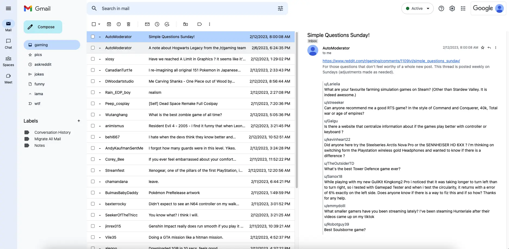The height and width of the screenshot is (249, 509).
Task: Select the BulmasBabyDaddy email checkbox
Action: pyautogui.click(x=93, y=193)
